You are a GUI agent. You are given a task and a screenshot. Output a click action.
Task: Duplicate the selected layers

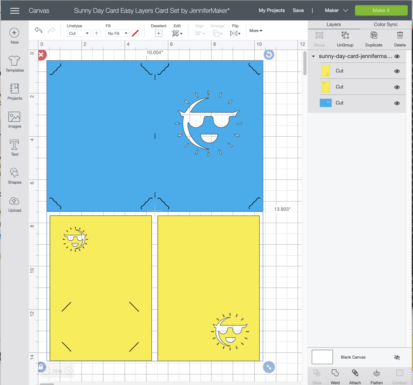[374, 39]
